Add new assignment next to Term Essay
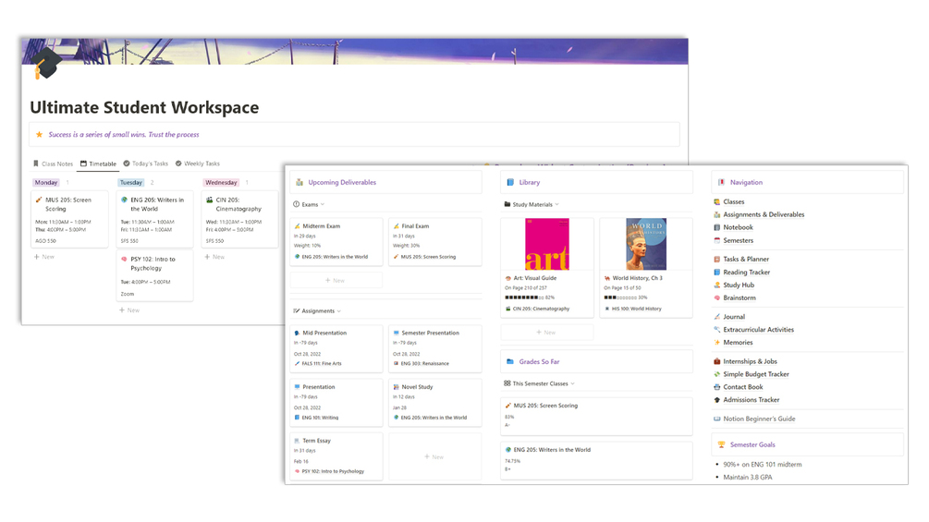The image size is (929, 522). (x=434, y=457)
